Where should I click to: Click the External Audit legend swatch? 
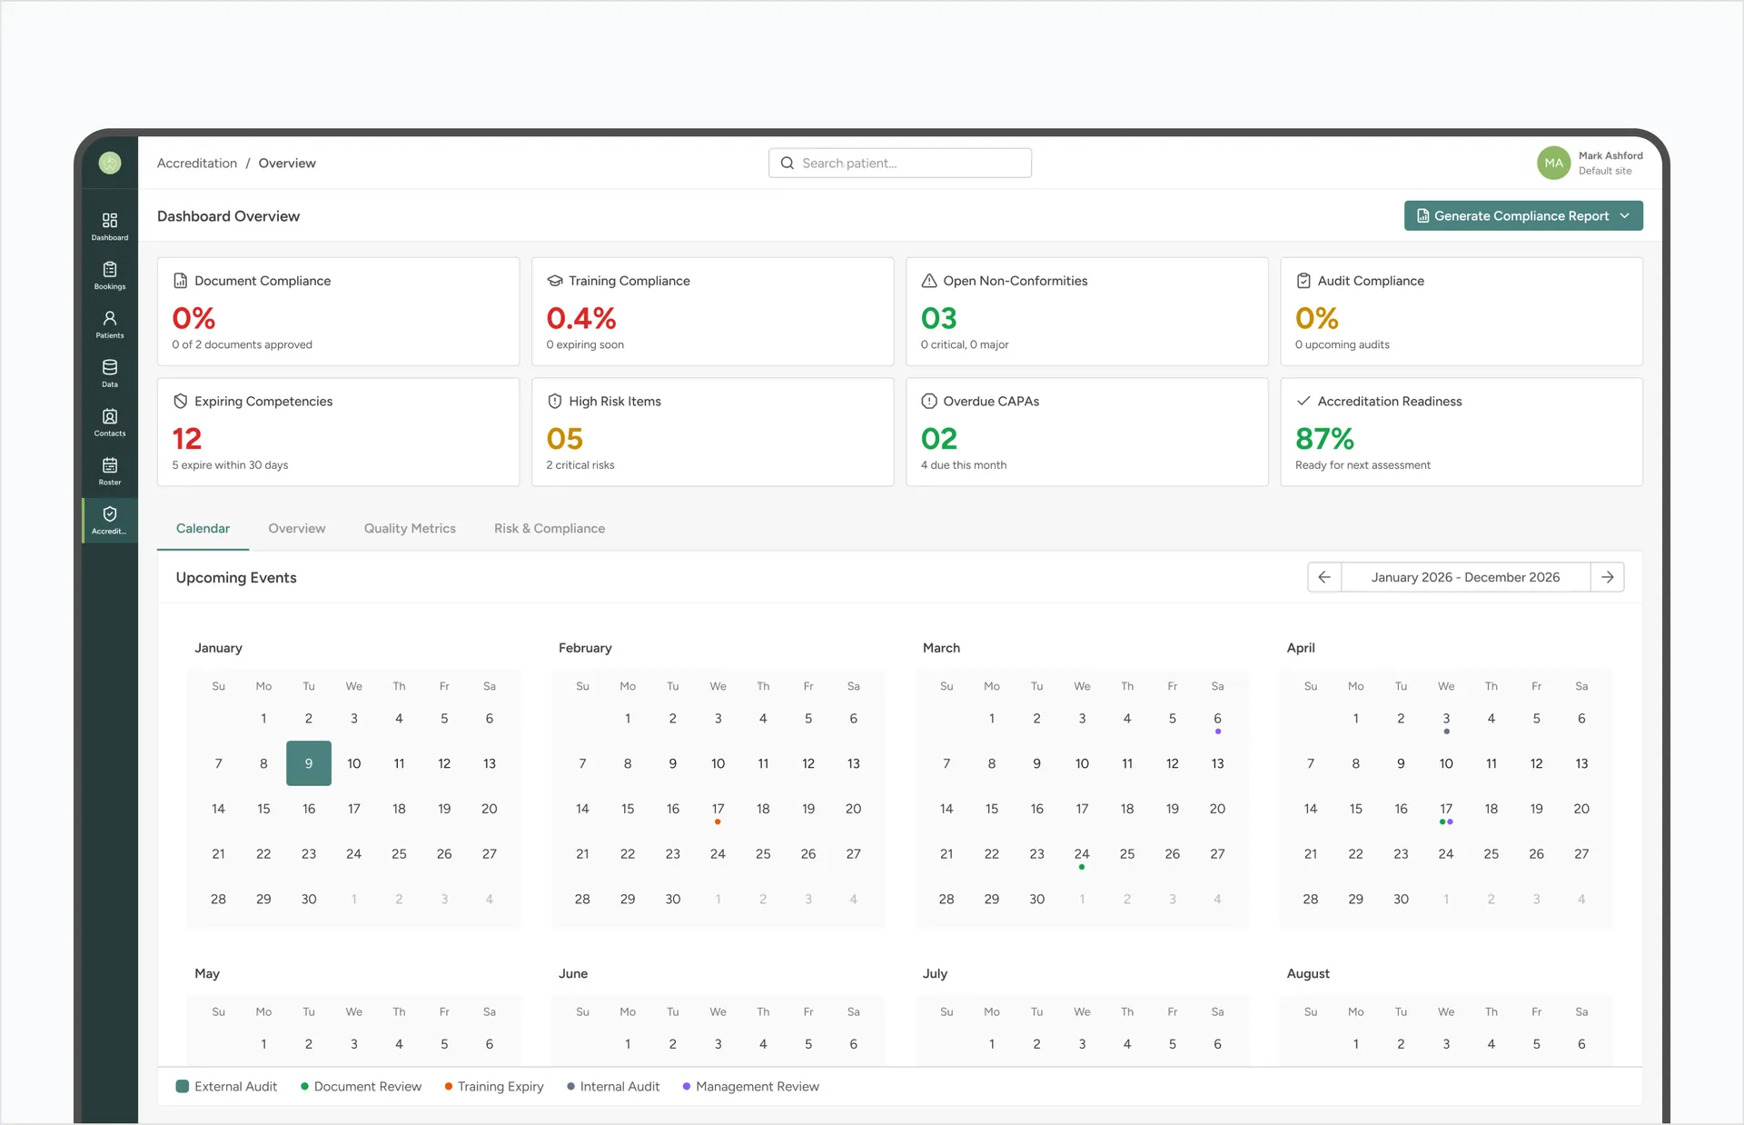pos(182,1086)
